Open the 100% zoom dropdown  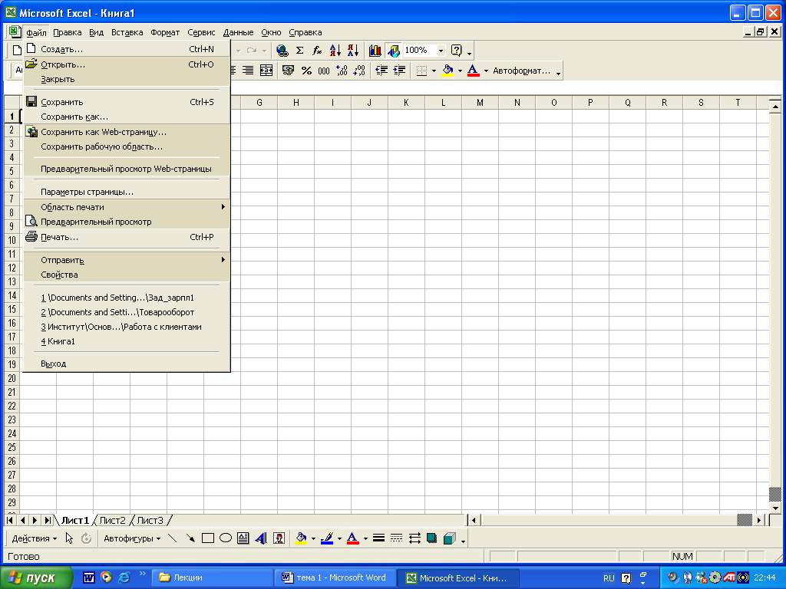pos(441,50)
